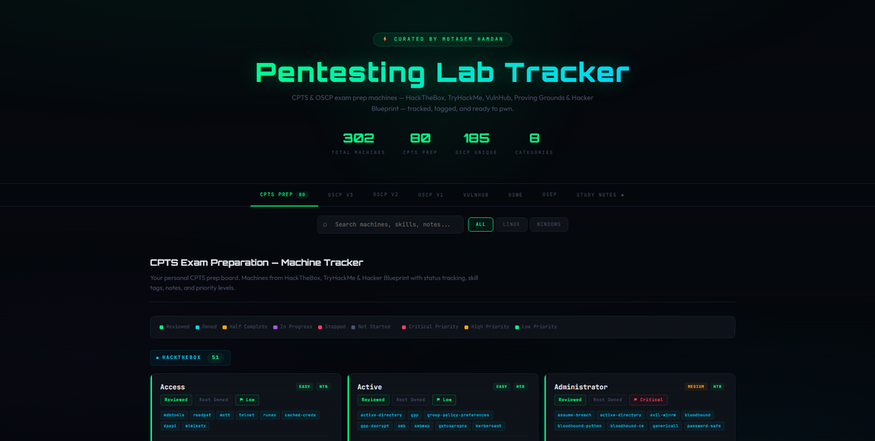Click the purple In Progress legend dot

(x=275, y=327)
